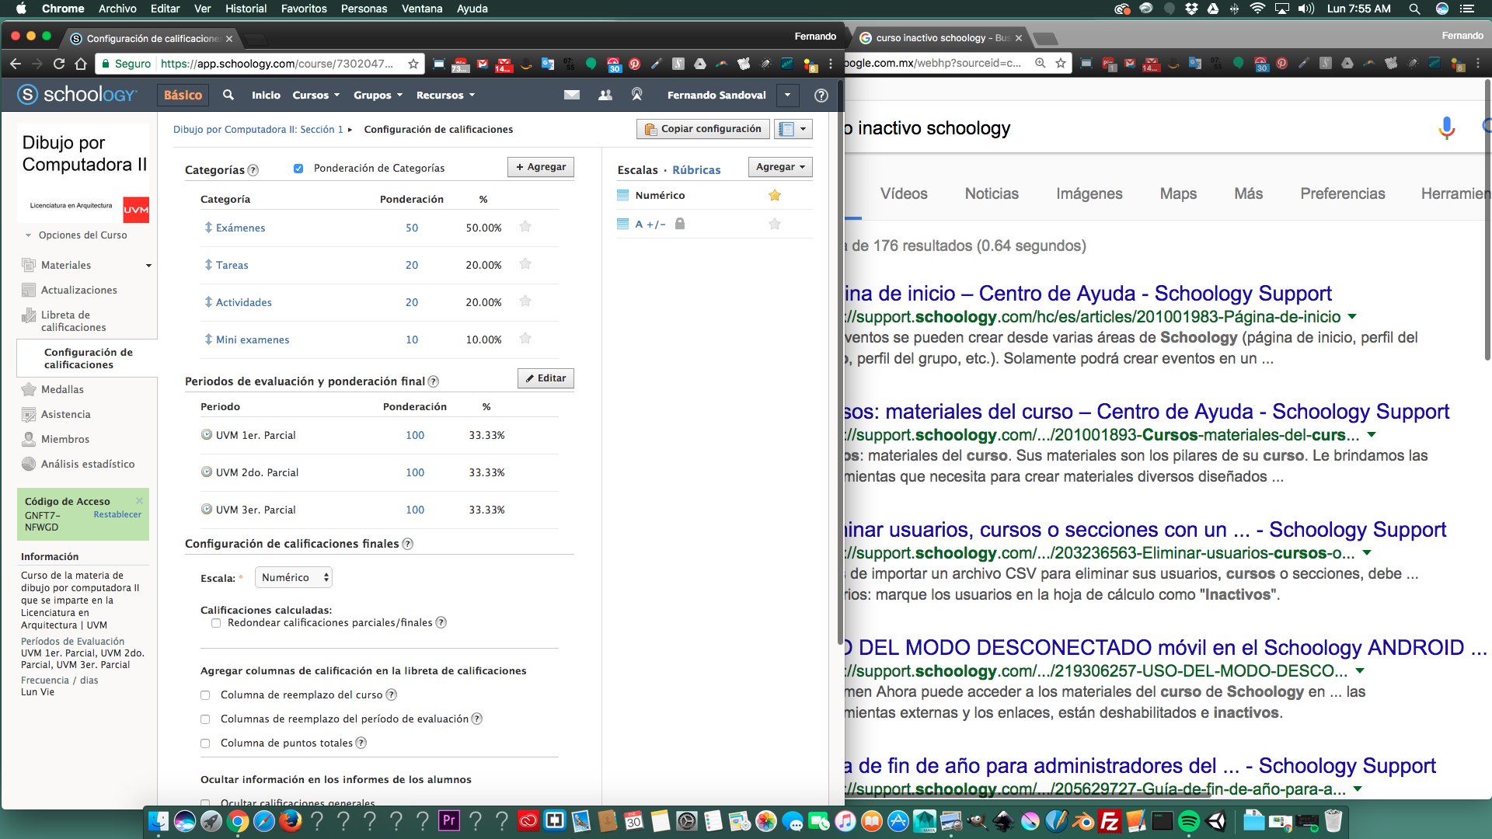Open the Escala Numérico dropdown
The height and width of the screenshot is (839, 1492).
tap(294, 577)
